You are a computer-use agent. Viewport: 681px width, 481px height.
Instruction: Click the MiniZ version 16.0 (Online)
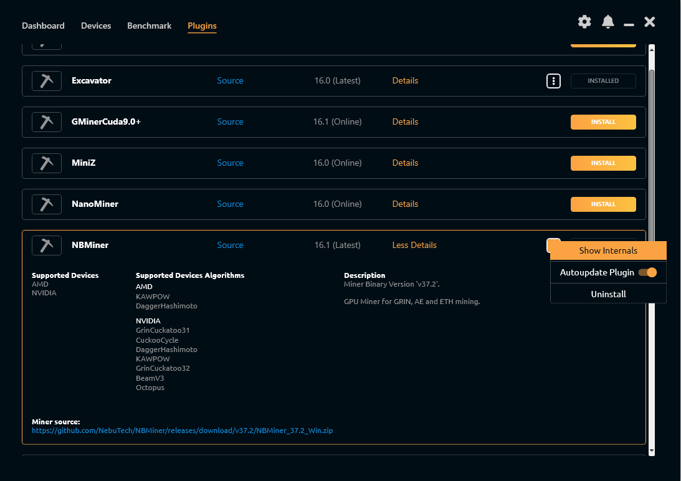pos(338,163)
